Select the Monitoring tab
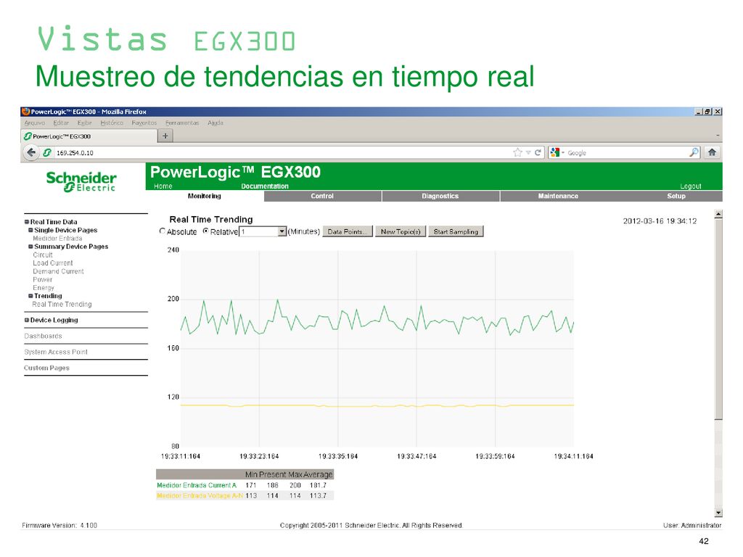The width and height of the screenshot is (743, 557). [204, 196]
